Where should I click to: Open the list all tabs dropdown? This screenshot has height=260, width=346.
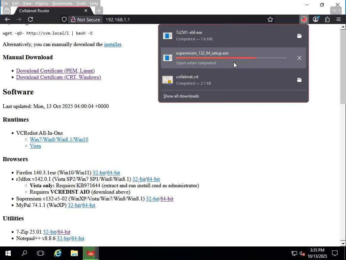tap(336, 10)
